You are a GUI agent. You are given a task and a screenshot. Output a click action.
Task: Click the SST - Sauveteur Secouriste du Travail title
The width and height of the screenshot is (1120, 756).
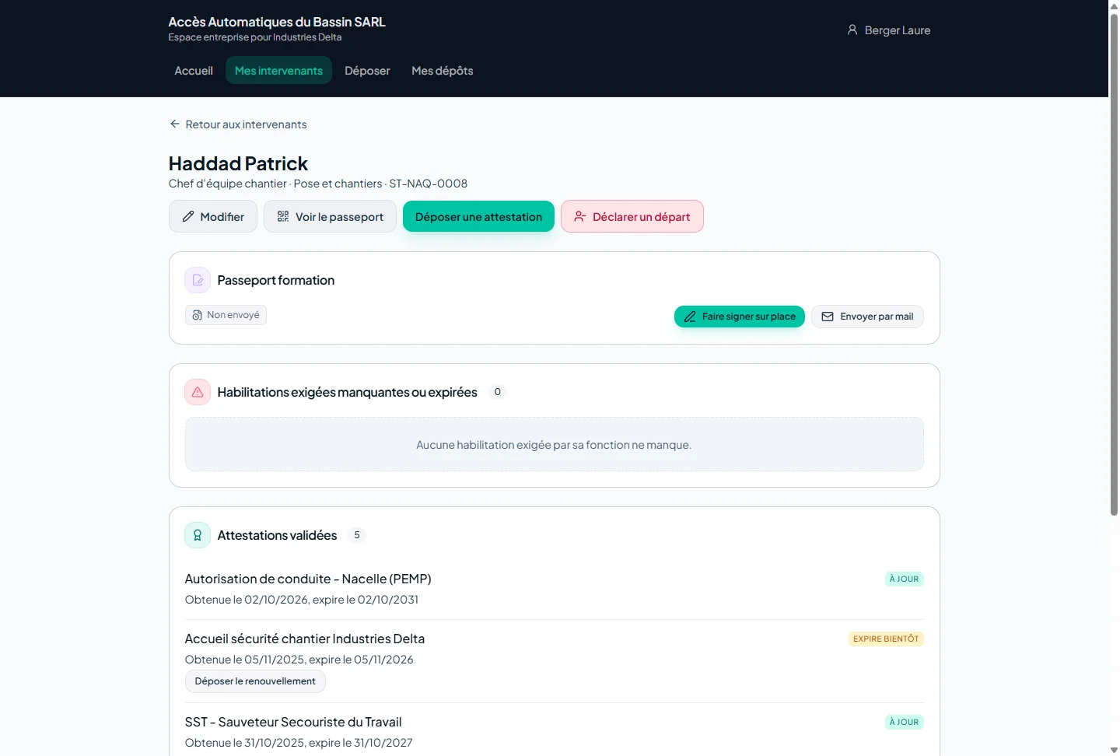click(x=293, y=722)
